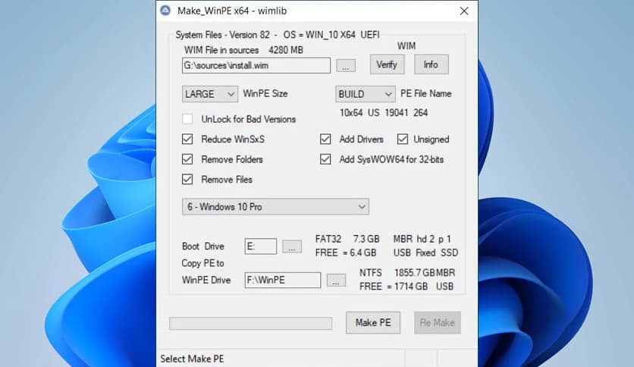Disable Add Drivers checkbox
This screenshot has height=367, width=634.
[x=325, y=139]
